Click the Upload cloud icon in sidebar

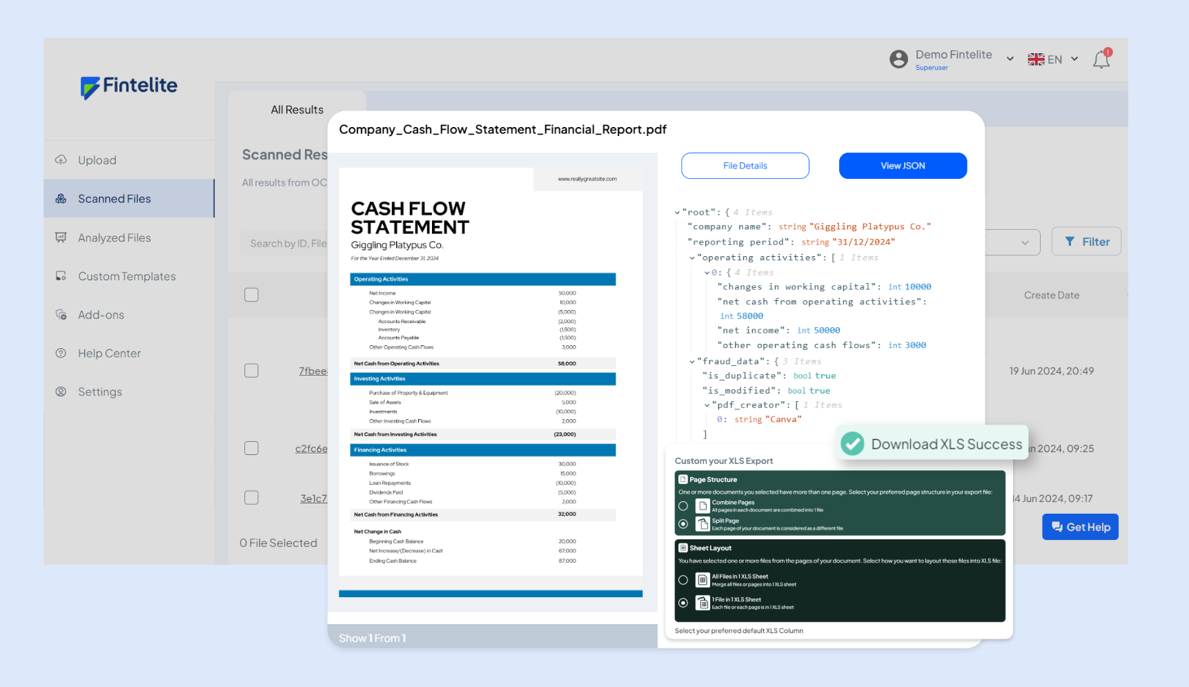61,160
